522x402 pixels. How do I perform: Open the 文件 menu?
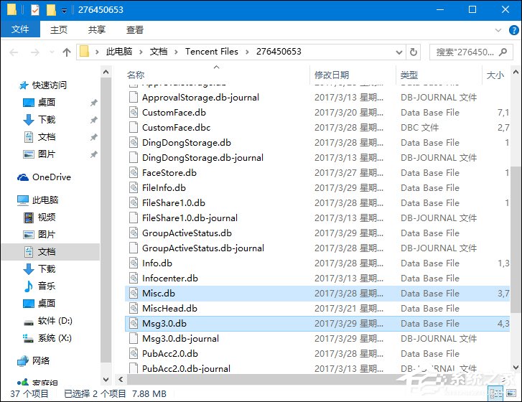pyautogui.click(x=20, y=30)
